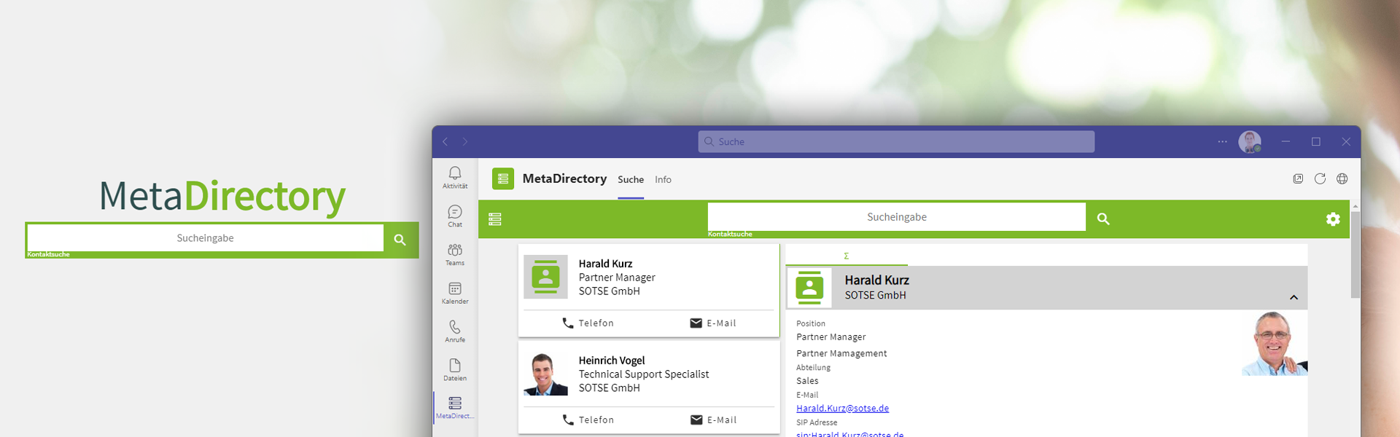Click the Teams forward navigation arrow

[465, 141]
